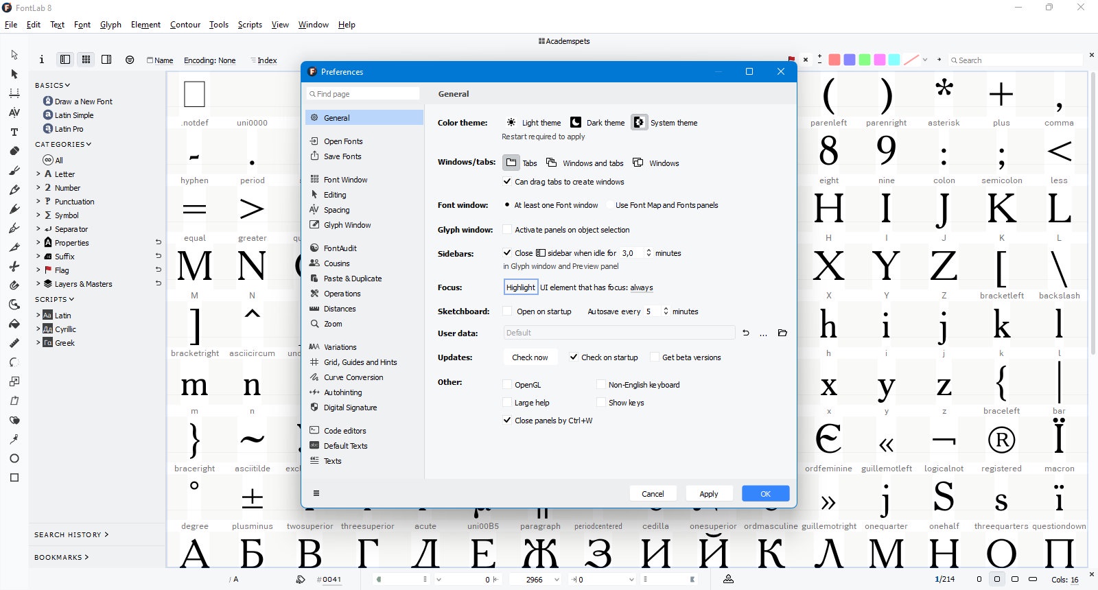The width and height of the screenshot is (1098, 590).
Task: Click the Find page search field
Action: click(x=363, y=94)
